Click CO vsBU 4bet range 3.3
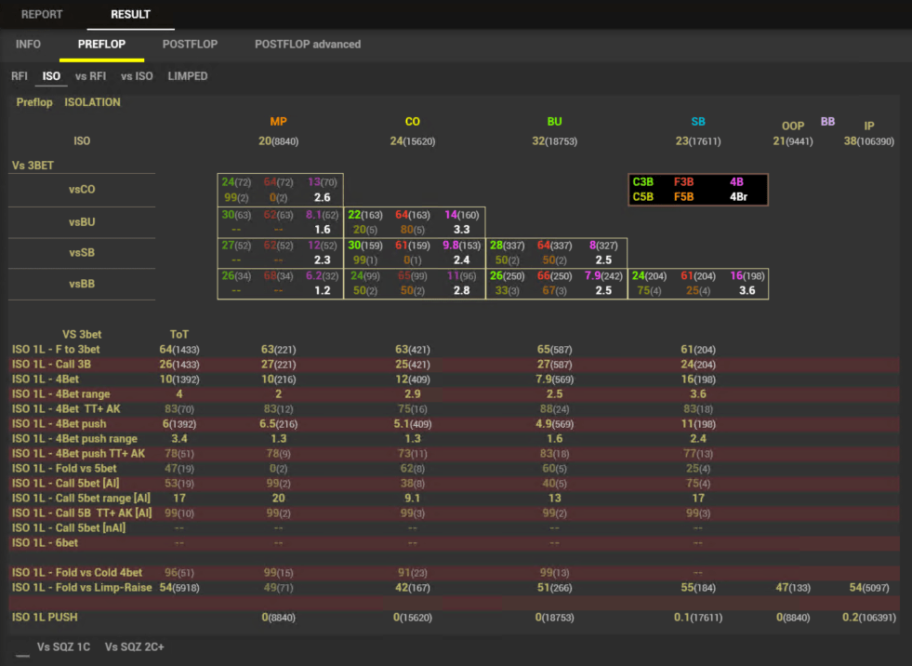Screen dimensions: 912x666 point(461,230)
